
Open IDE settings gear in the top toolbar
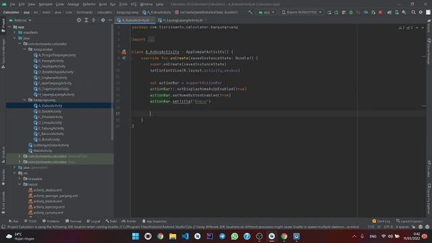[x=421, y=12]
